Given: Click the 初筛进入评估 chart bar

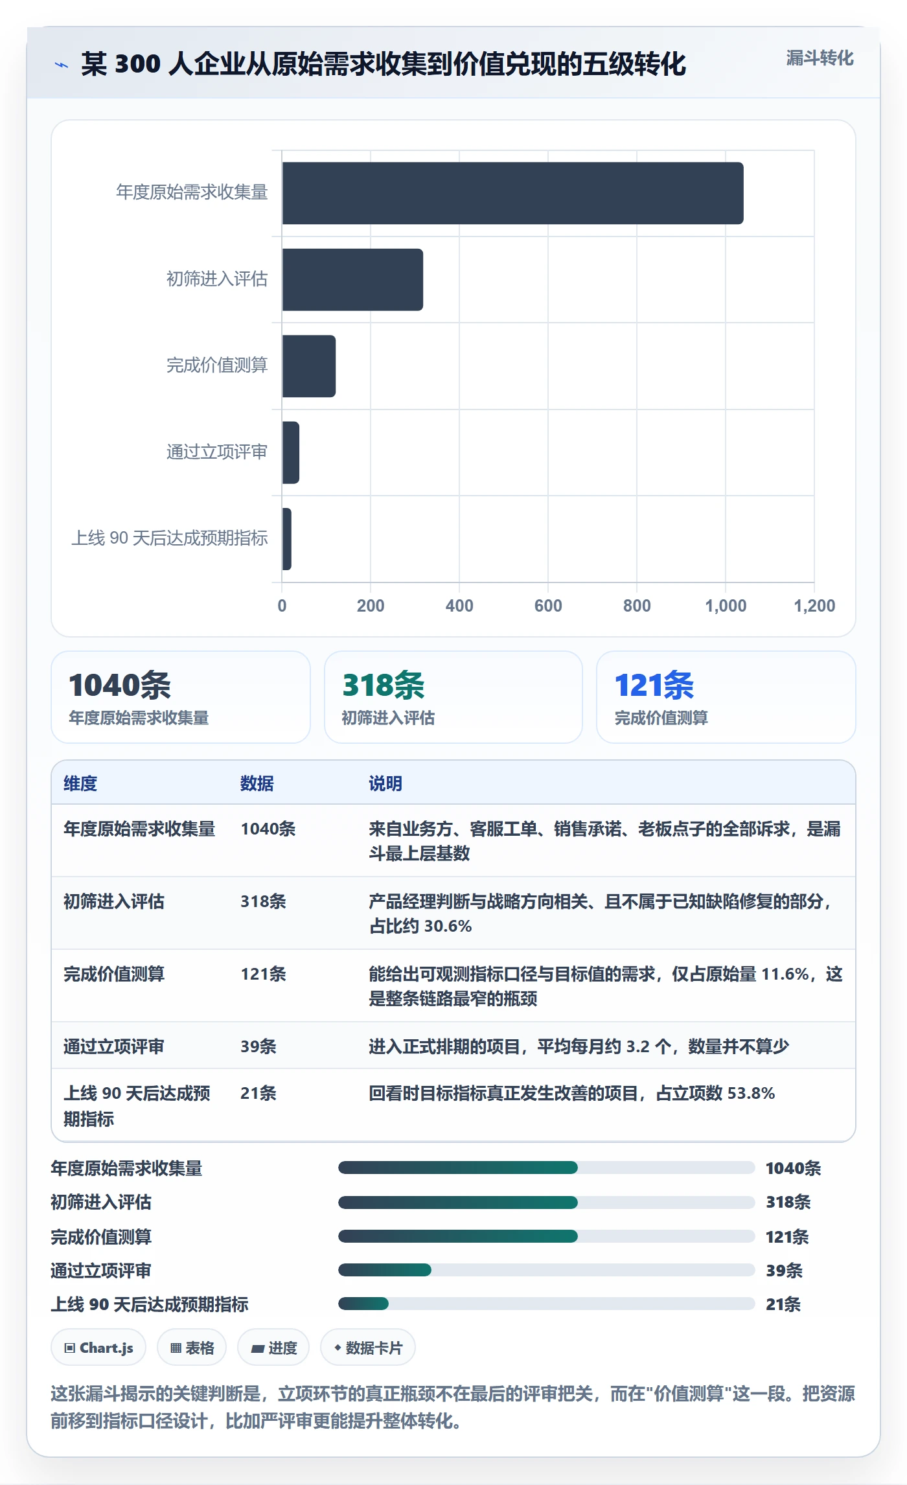Looking at the screenshot, I should tap(352, 279).
